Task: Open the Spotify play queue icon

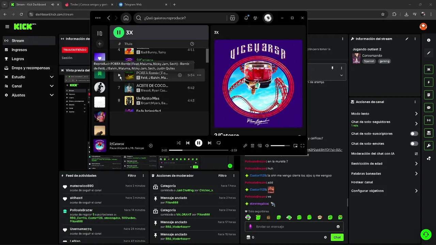Action: coord(252,146)
